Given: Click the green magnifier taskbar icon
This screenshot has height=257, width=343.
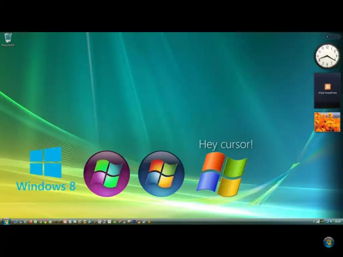Looking at the screenshot, I should point(114,222).
